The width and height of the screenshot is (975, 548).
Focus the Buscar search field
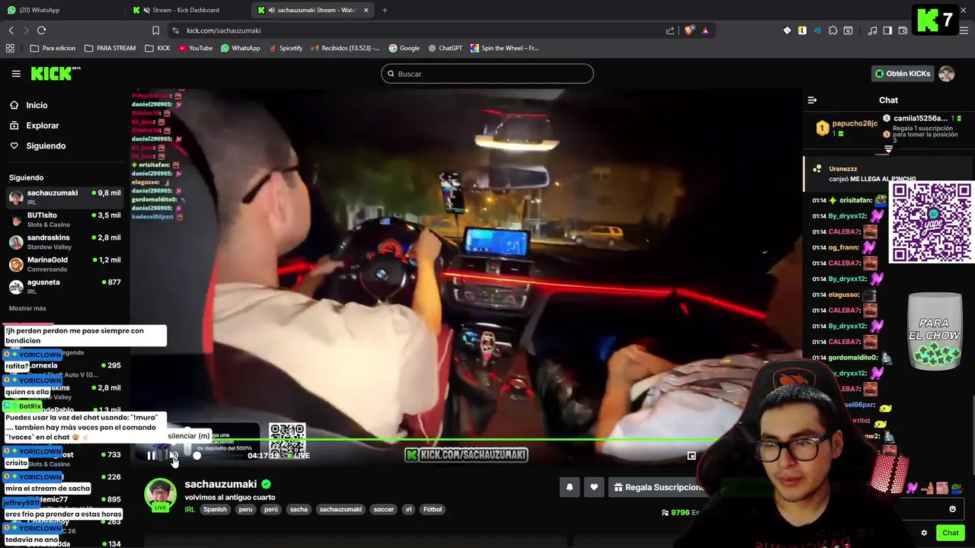(x=487, y=74)
